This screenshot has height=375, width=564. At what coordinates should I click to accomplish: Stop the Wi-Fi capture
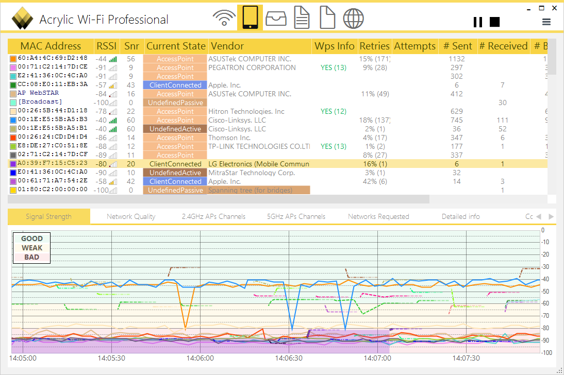point(494,22)
